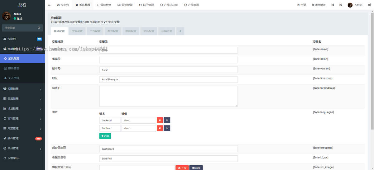Collapse 常规管理 sidebar group
The image size is (374, 170).
pos(22,49)
